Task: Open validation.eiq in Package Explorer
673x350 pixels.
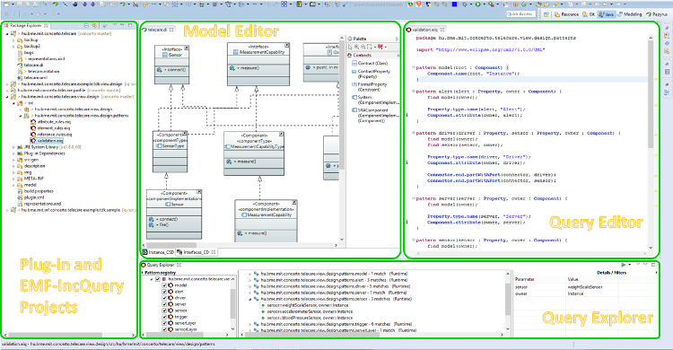Action: [x=47, y=140]
